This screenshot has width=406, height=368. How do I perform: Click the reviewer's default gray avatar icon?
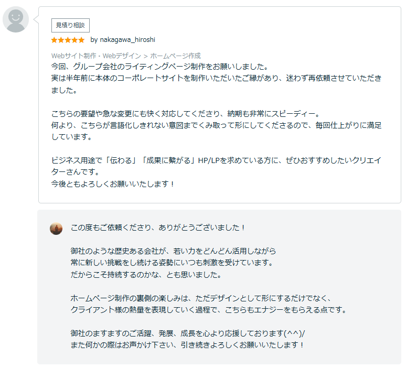(16, 19)
